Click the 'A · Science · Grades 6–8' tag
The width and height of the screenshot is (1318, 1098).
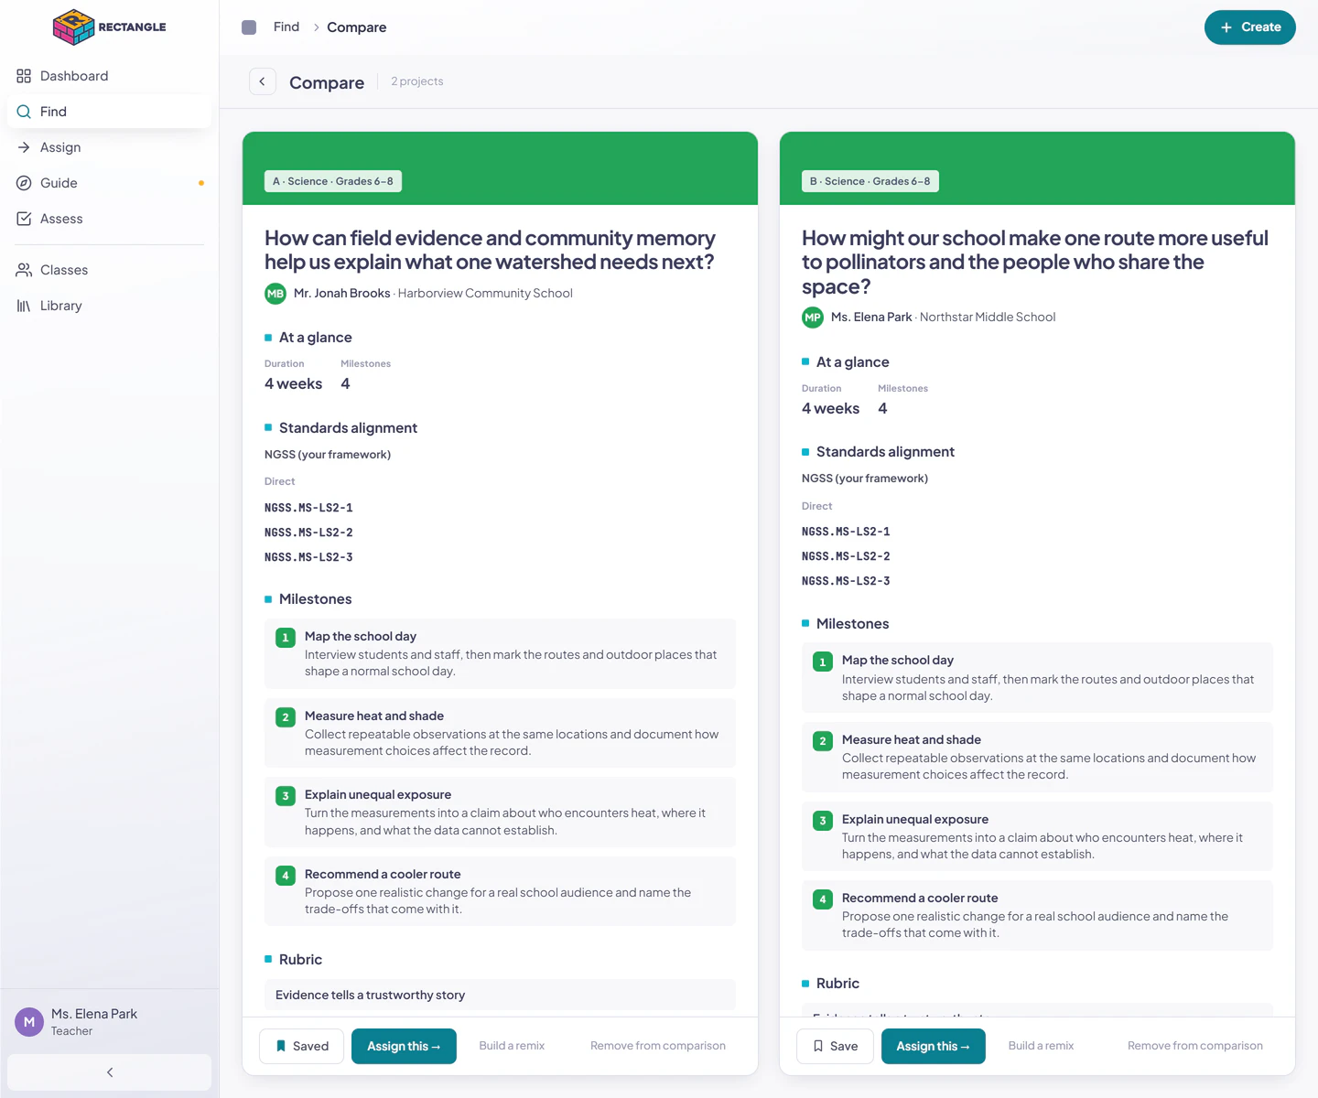click(x=333, y=181)
